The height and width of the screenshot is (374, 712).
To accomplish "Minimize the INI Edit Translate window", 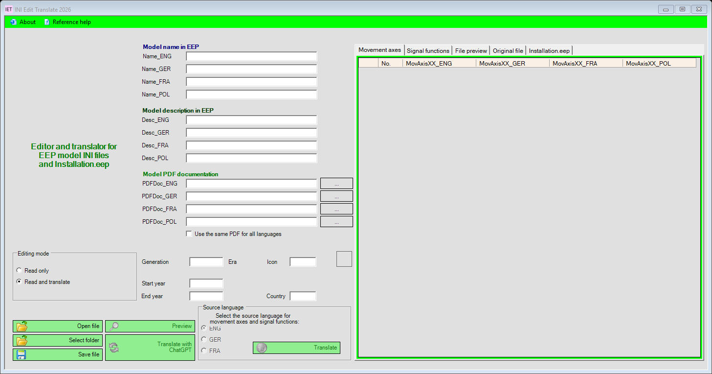I will click(666, 9).
